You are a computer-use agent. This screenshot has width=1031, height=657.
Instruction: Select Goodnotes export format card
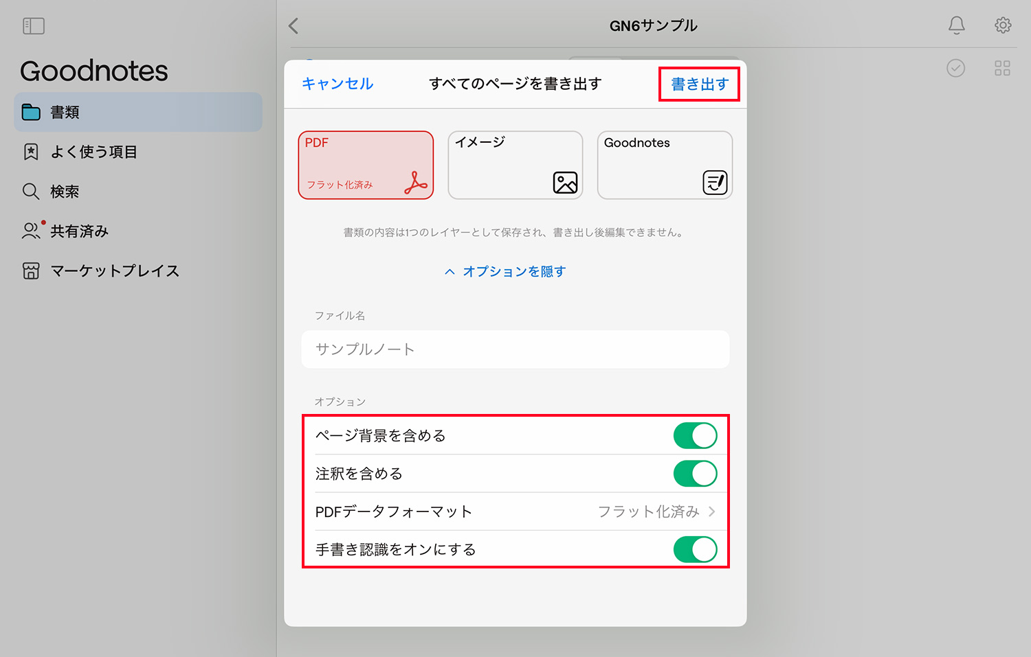(665, 165)
